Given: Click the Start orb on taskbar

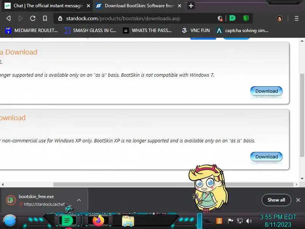Looking at the screenshot, I should click(10, 221).
